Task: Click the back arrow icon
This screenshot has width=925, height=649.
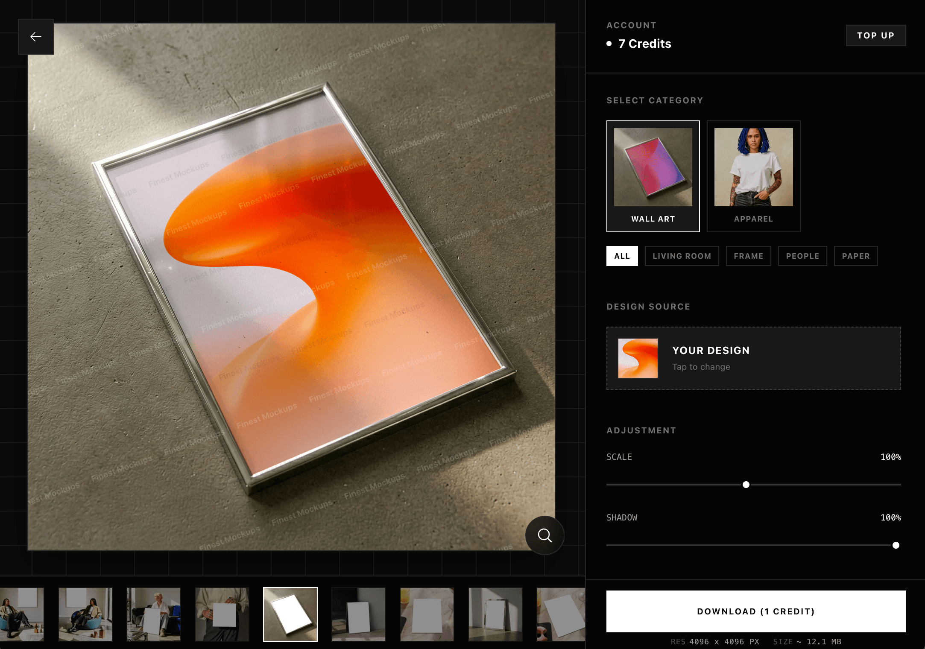Action: point(36,37)
